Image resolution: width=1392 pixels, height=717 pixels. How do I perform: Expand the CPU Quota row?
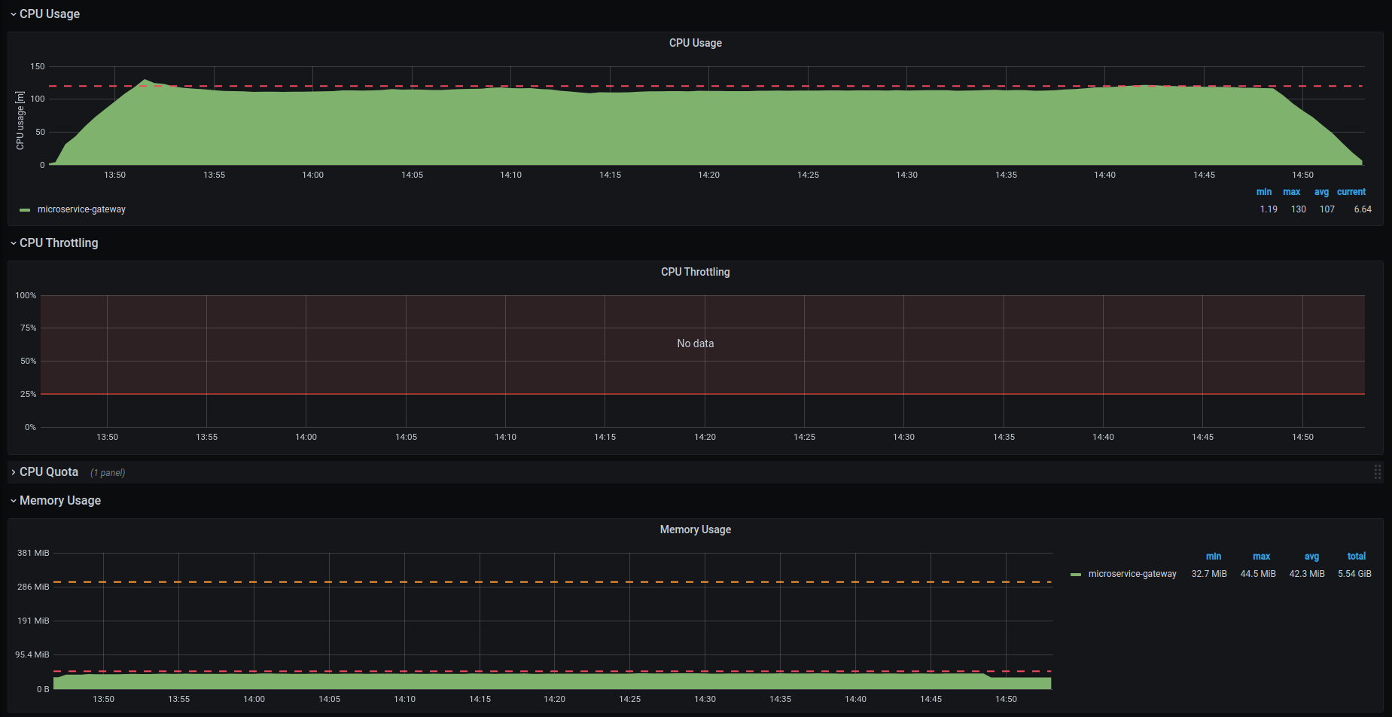(x=48, y=471)
